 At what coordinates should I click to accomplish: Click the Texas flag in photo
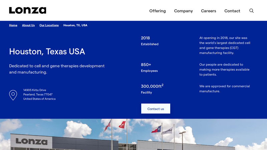point(156,129)
